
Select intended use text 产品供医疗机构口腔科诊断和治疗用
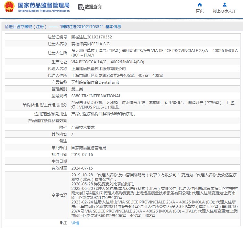pyautogui.click(x=103, y=114)
